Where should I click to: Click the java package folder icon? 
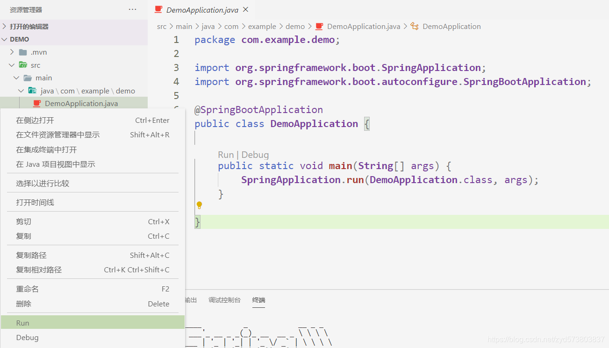(32, 91)
